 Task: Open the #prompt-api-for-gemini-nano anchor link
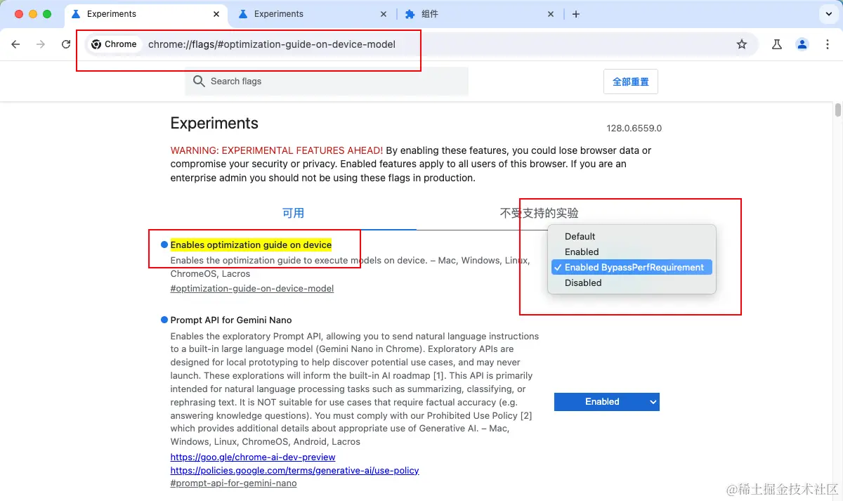pos(234,483)
